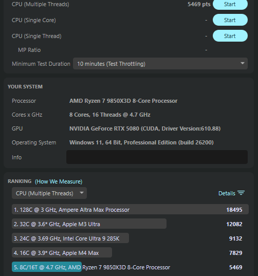Toggle the ranking Details view
Viewport: 258px width, 276px height.
231,193
